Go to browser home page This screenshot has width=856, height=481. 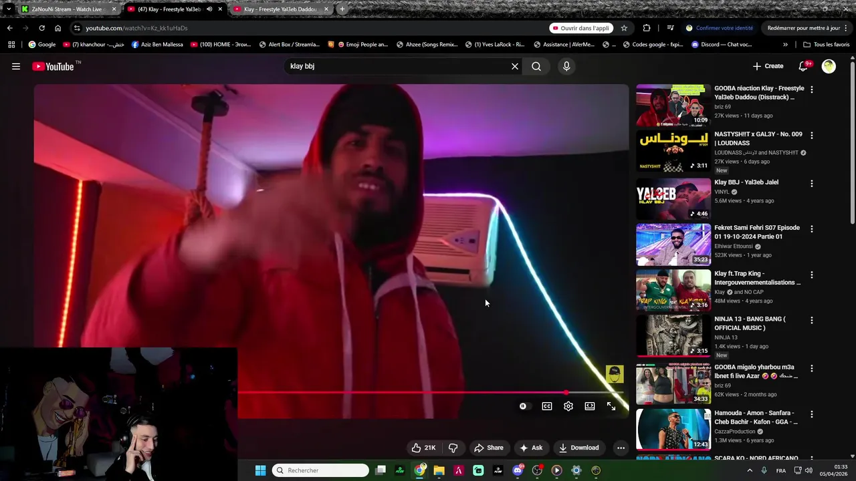pos(58,28)
